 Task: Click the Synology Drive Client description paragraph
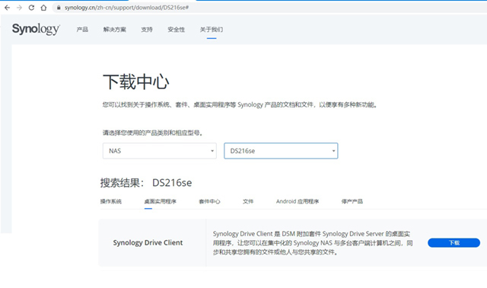(x=313, y=243)
